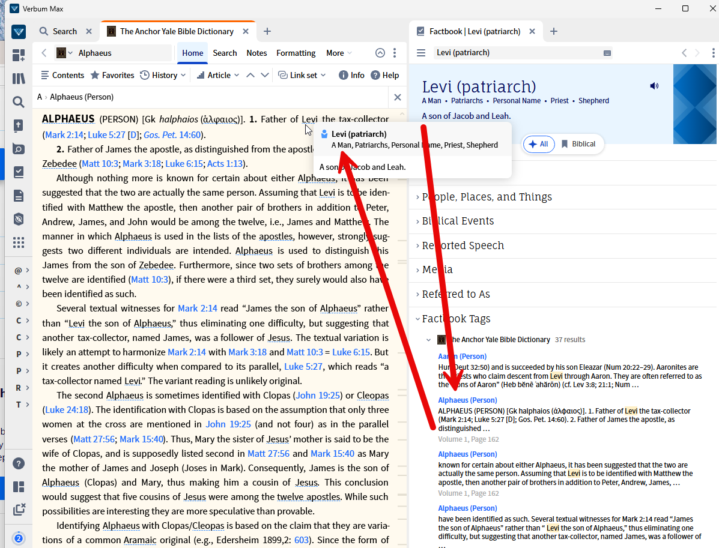Click the hexagon shield sidebar icon
This screenshot has height=548, width=719.
click(x=19, y=219)
